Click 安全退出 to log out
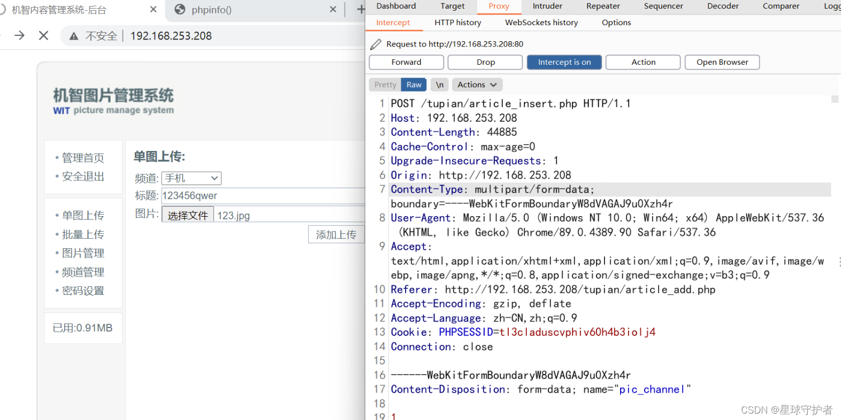This screenshot has width=841, height=420. (x=83, y=177)
